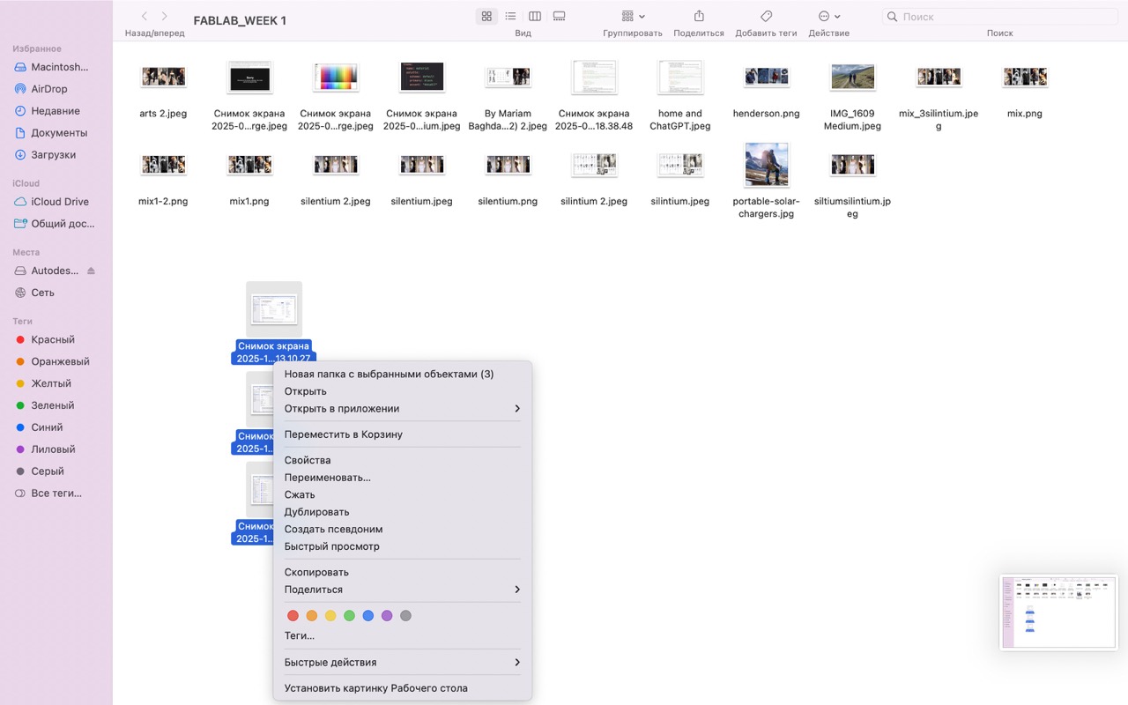The height and width of the screenshot is (705, 1128).
Task: Open the Group by dropdown
Action: [x=633, y=17]
